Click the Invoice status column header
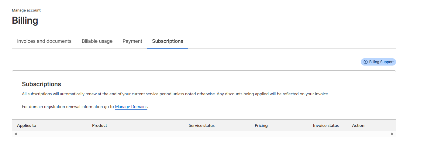This screenshot has width=424, height=166. (x=326, y=125)
